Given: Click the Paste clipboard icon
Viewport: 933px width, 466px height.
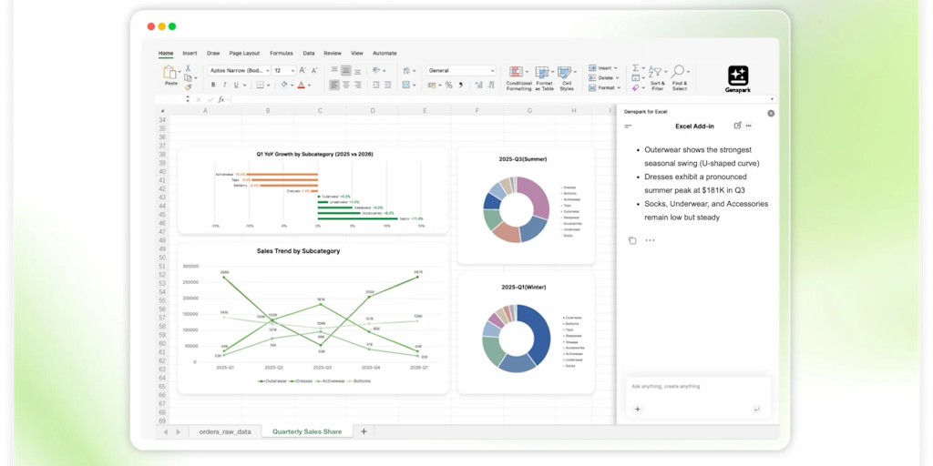Looking at the screenshot, I should point(169,73).
